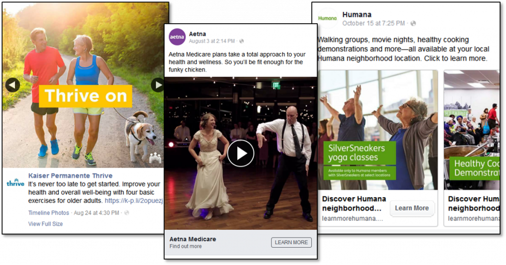Click the Aug 24 at 4:30 PM timestamp
Image resolution: width=506 pixels, height=265 pixels.
[96, 213]
